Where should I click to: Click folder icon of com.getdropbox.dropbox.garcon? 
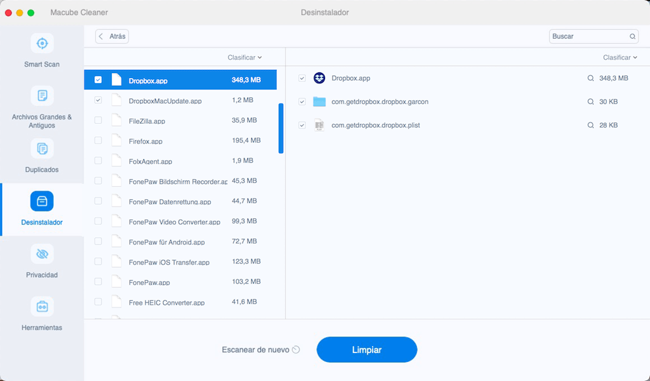(319, 102)
